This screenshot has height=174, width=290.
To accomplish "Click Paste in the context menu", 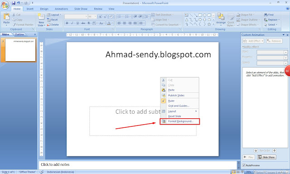I will tap(179, 90).
